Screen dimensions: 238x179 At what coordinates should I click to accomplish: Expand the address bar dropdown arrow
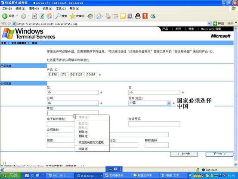[x=209, y=24]
